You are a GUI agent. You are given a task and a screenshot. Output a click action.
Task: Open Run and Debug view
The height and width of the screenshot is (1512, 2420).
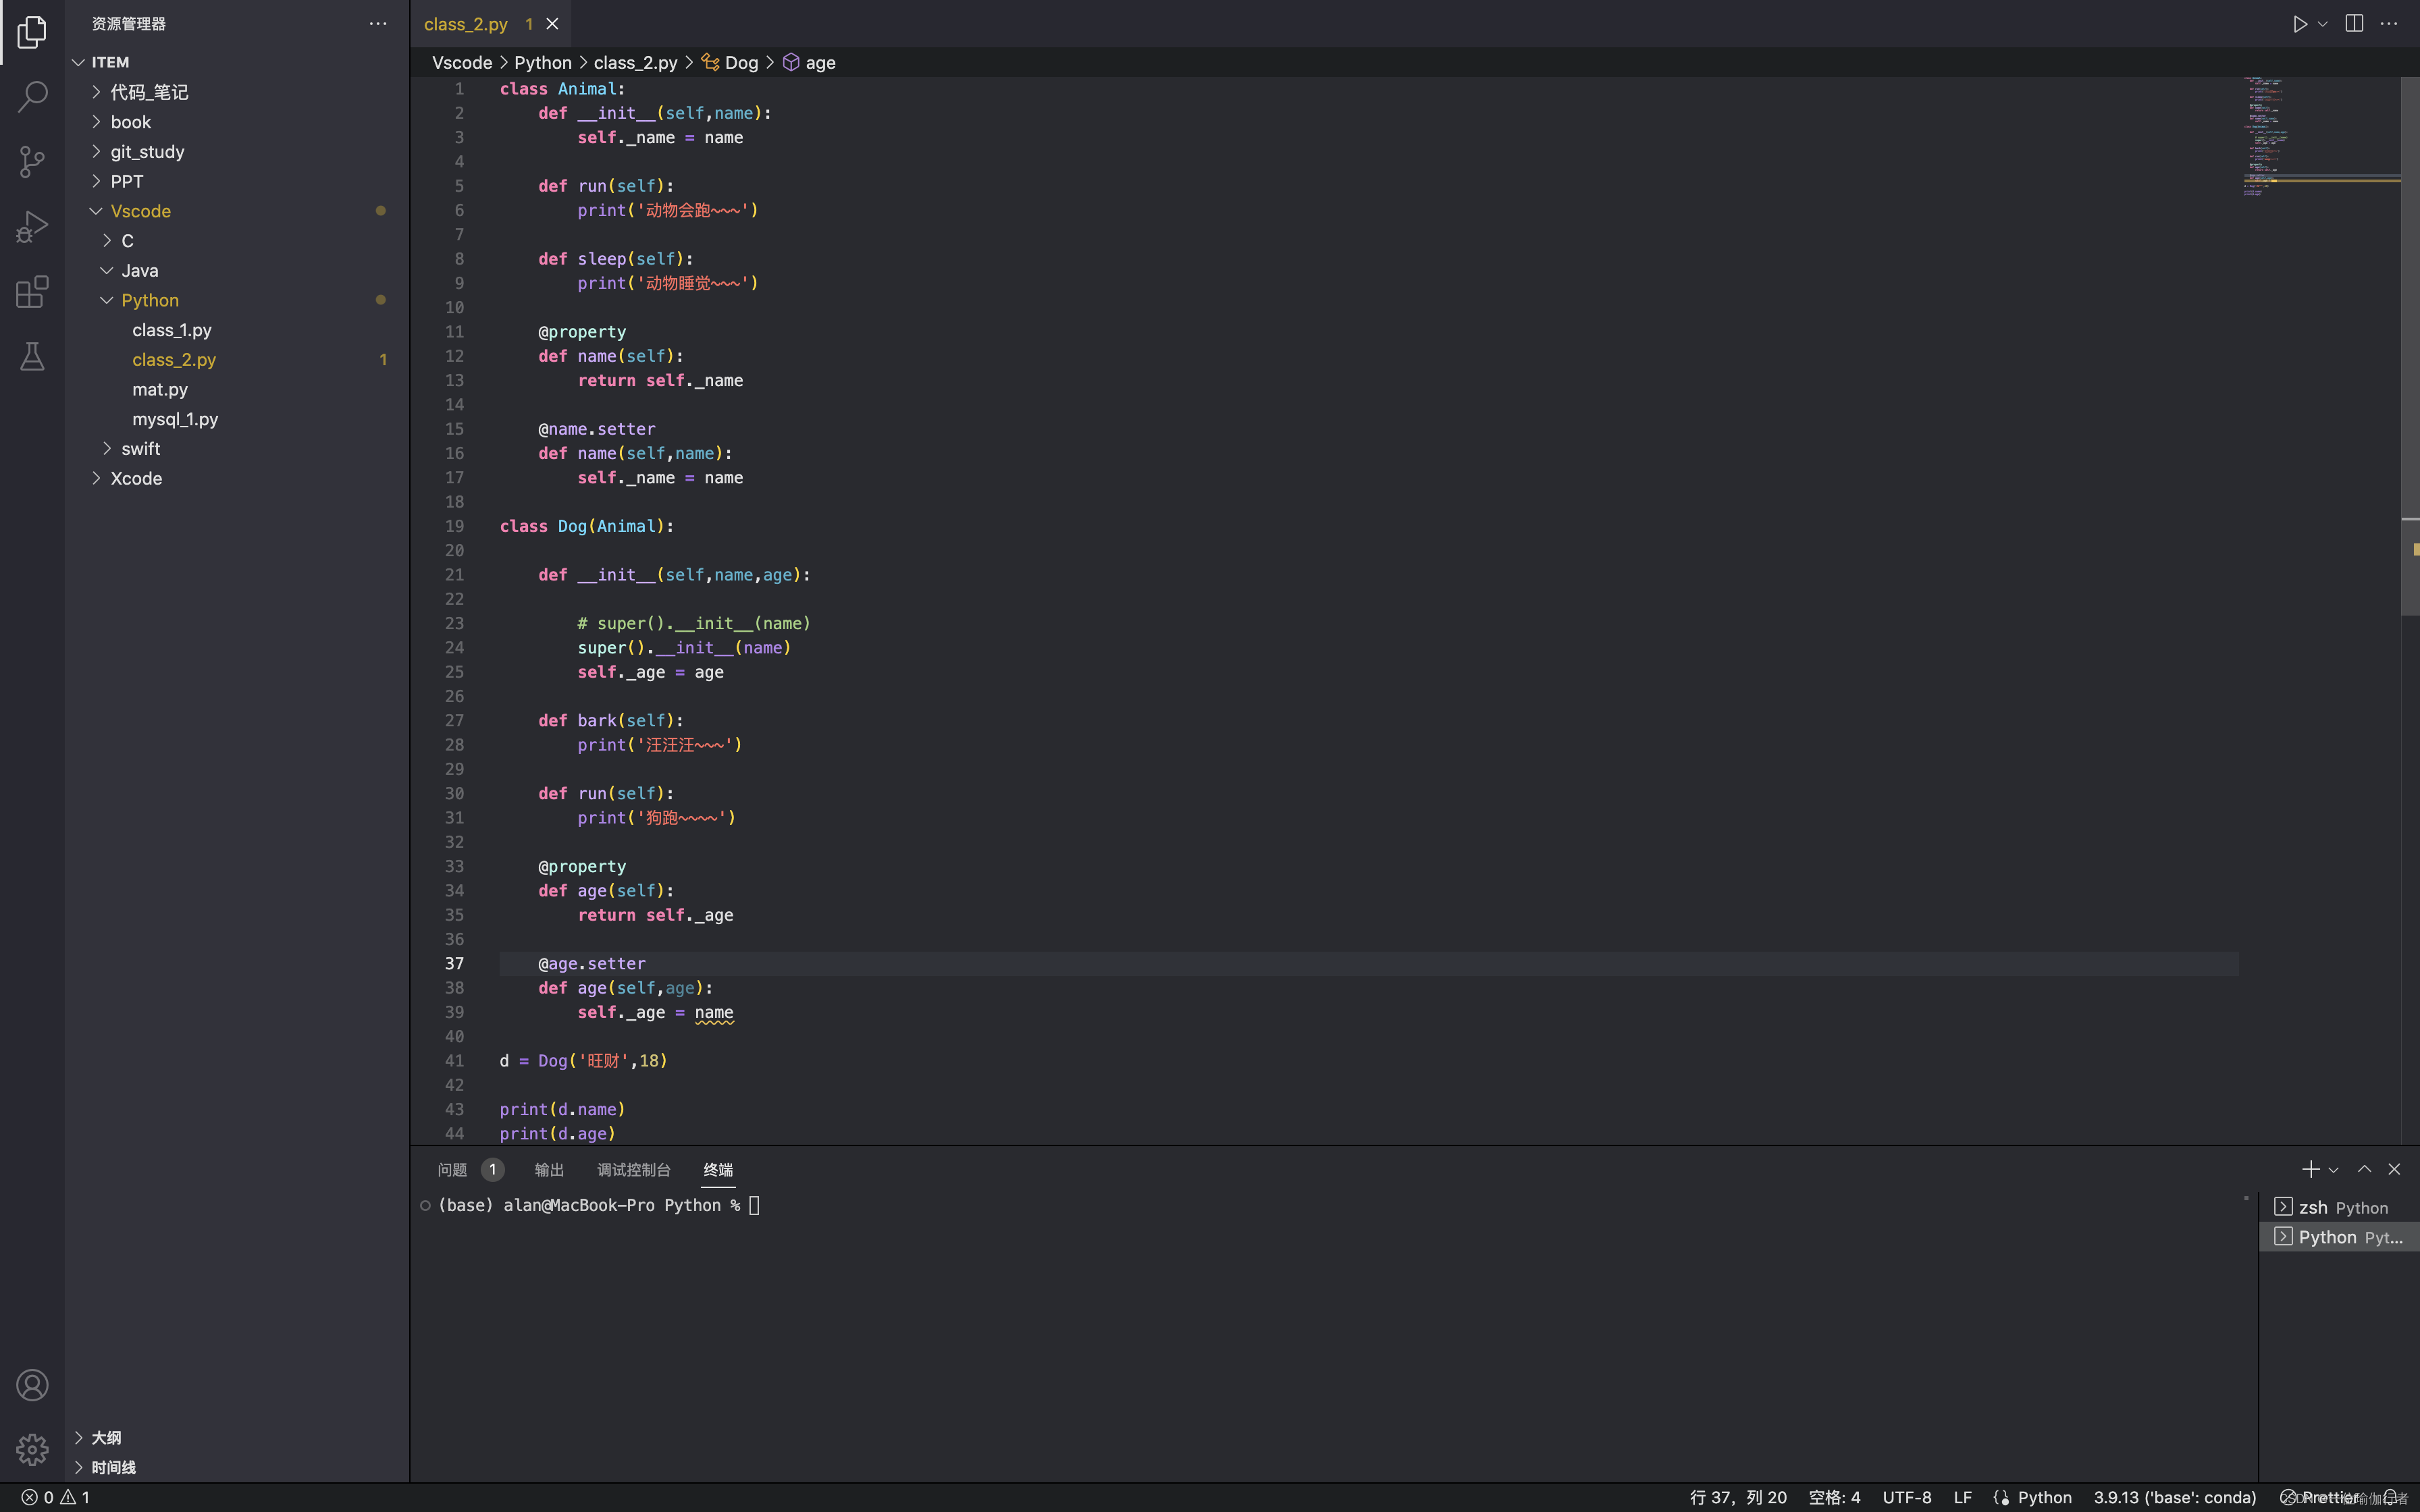click(x=32, y=227)
